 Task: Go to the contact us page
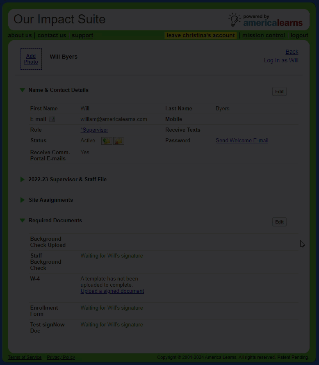(x=52, y=36)
